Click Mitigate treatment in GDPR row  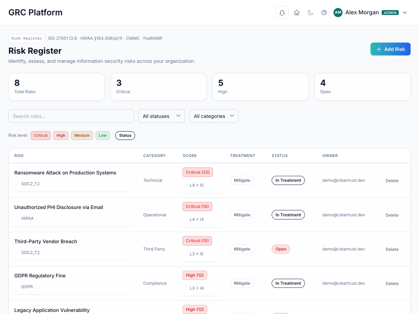click(x=242, y=283)
